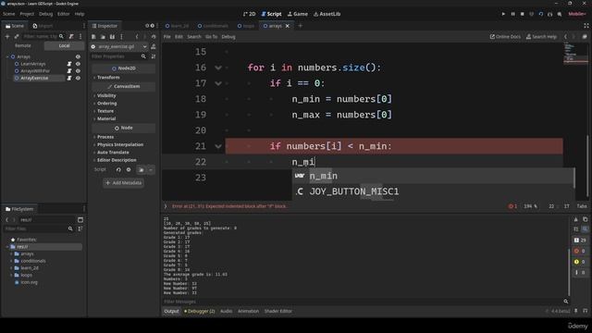592x333 pixels.
Task: Choose n_min autocomplete suggestion
Action: point(433,176)
